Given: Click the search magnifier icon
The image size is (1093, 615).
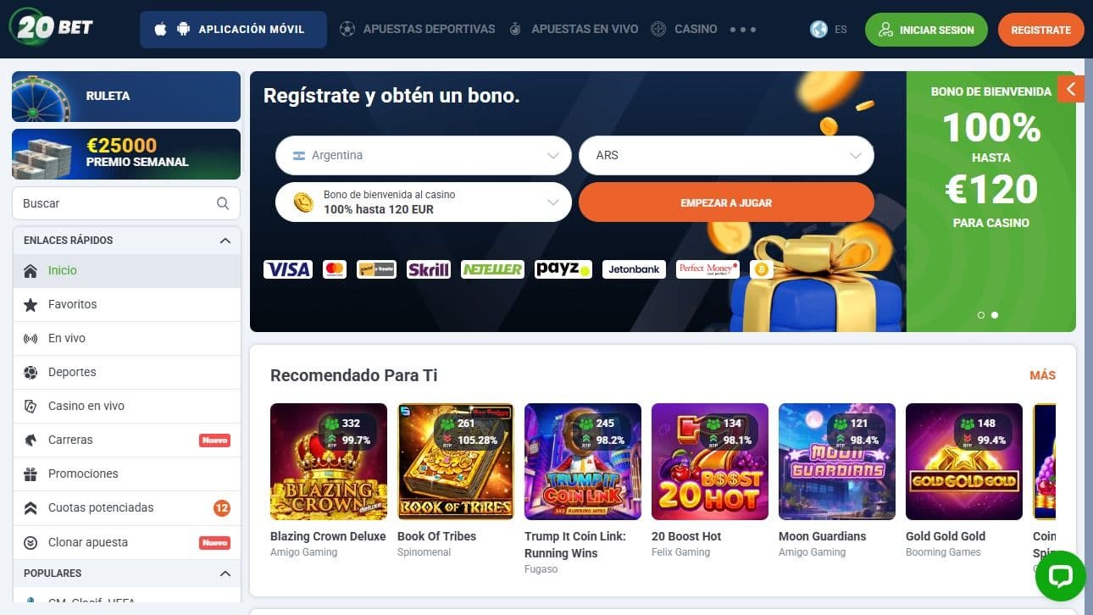Looking at the screenshot, I should (223, 203).
